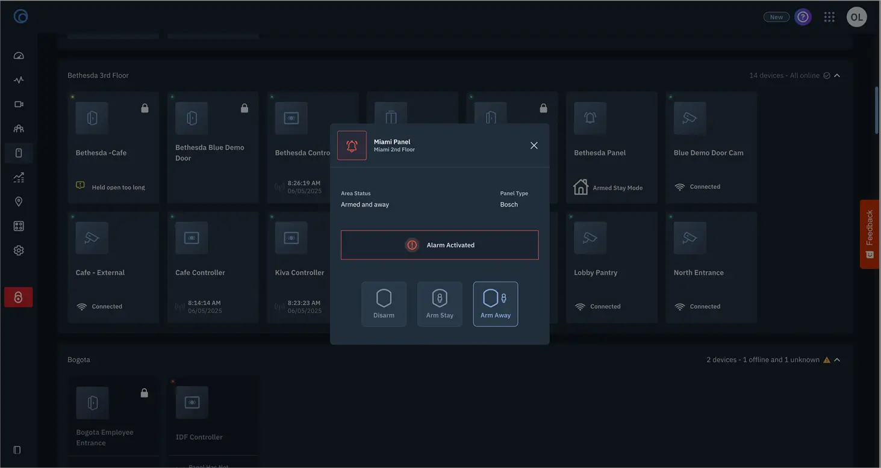The height and width of the screenshot is (468, 881).
Task: Open the location pin icon in sidebar
Action: click(19, 202)
